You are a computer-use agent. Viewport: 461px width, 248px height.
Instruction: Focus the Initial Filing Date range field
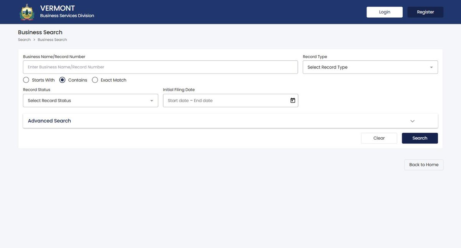(x=230, y=100)
